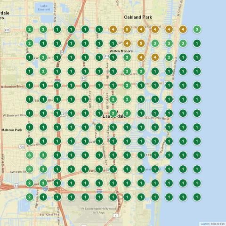Viewport: 226px width, 226px height.
Task: Click the 2 marker covering the Fort Lauderdale label
Action: pos(113,113)
